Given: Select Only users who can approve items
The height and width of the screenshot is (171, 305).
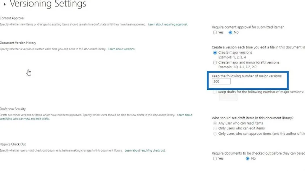Looking at the screenshot, I should tap(215, 134).
